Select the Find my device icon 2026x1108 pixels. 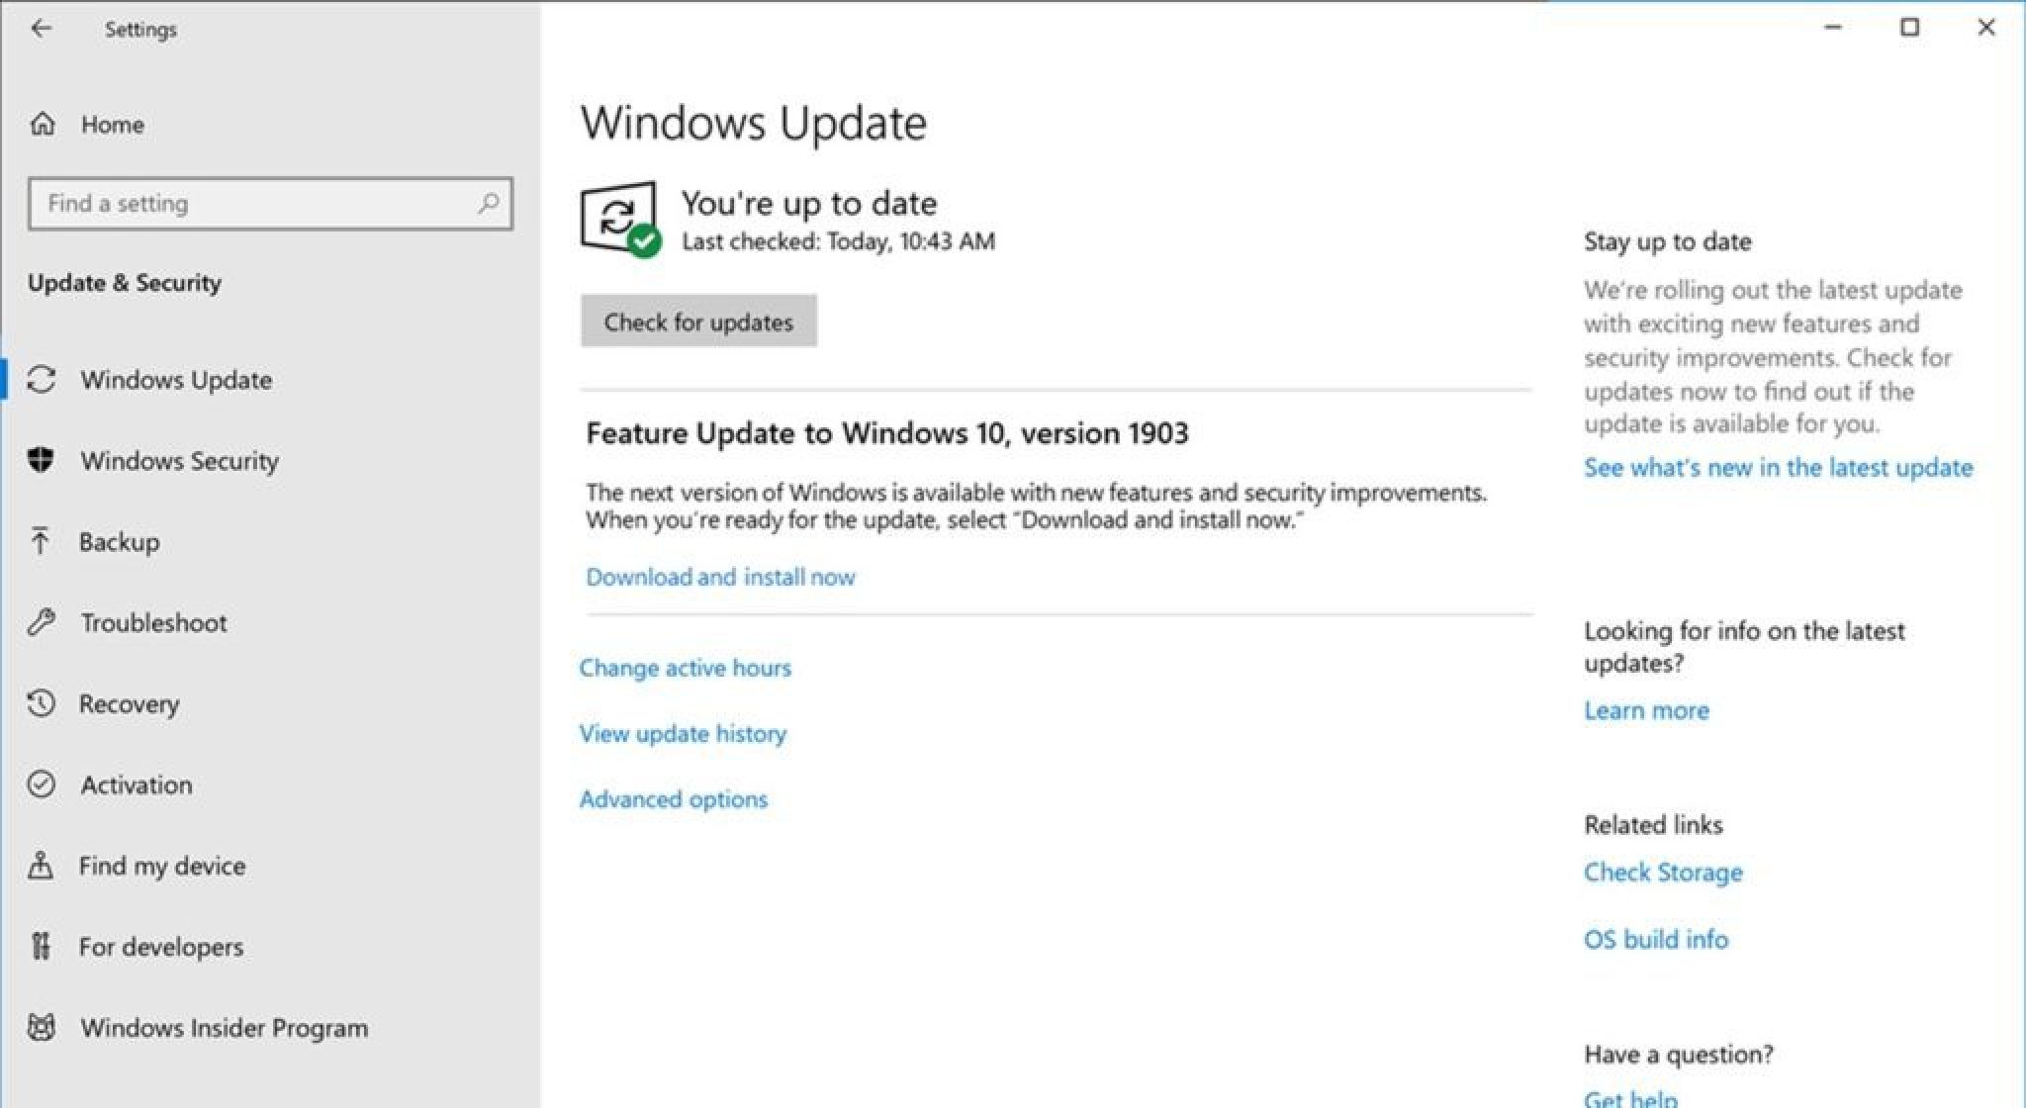click(42, 866)
